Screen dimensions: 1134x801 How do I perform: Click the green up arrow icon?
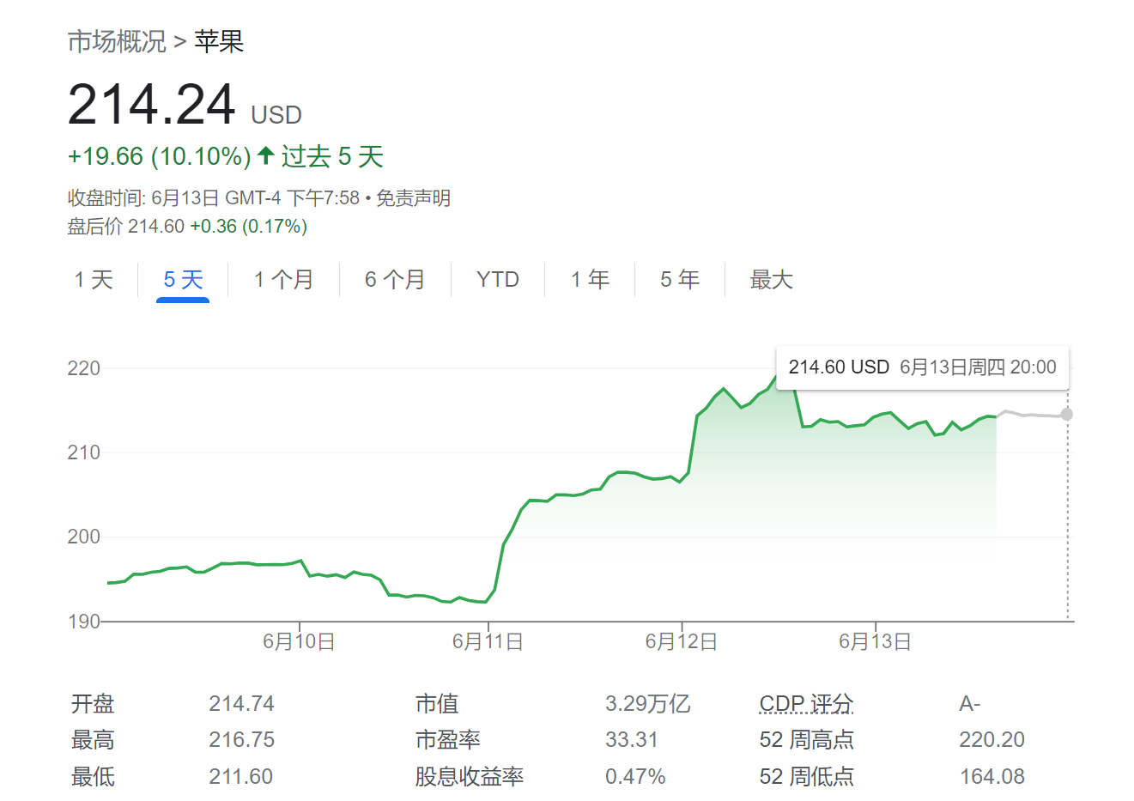(x=266, y=155)
